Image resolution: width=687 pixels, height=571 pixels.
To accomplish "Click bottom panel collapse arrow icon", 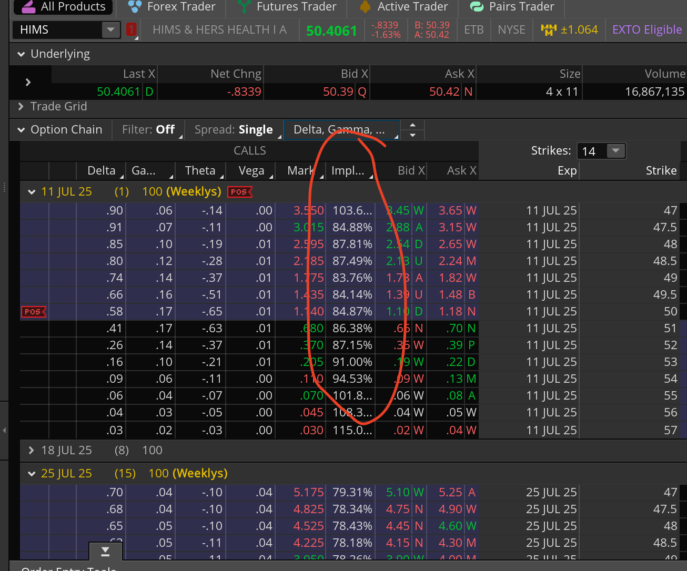I will coord(105,551).
